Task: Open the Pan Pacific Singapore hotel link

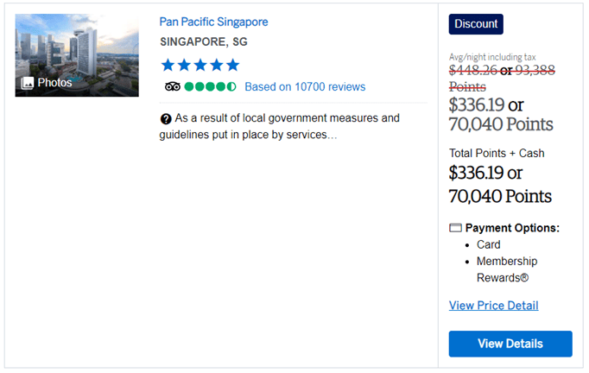Action: click(213, 22)
